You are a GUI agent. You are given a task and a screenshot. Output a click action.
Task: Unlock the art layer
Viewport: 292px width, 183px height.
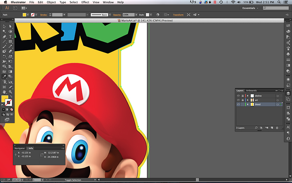pos(243,100)
